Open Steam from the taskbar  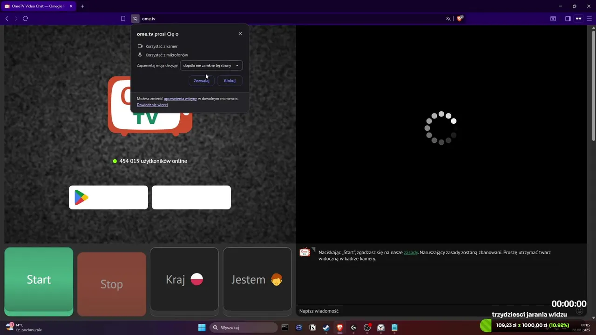[x=326, y=328]
